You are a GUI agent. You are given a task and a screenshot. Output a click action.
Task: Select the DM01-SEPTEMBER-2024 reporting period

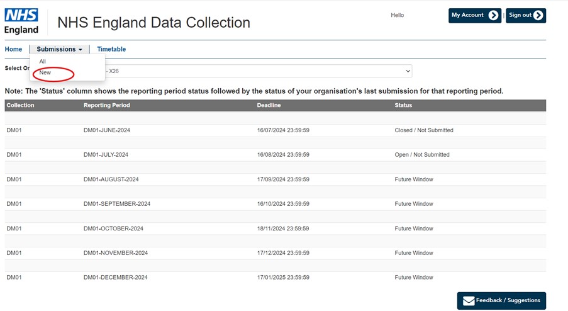tap(117, 204)
